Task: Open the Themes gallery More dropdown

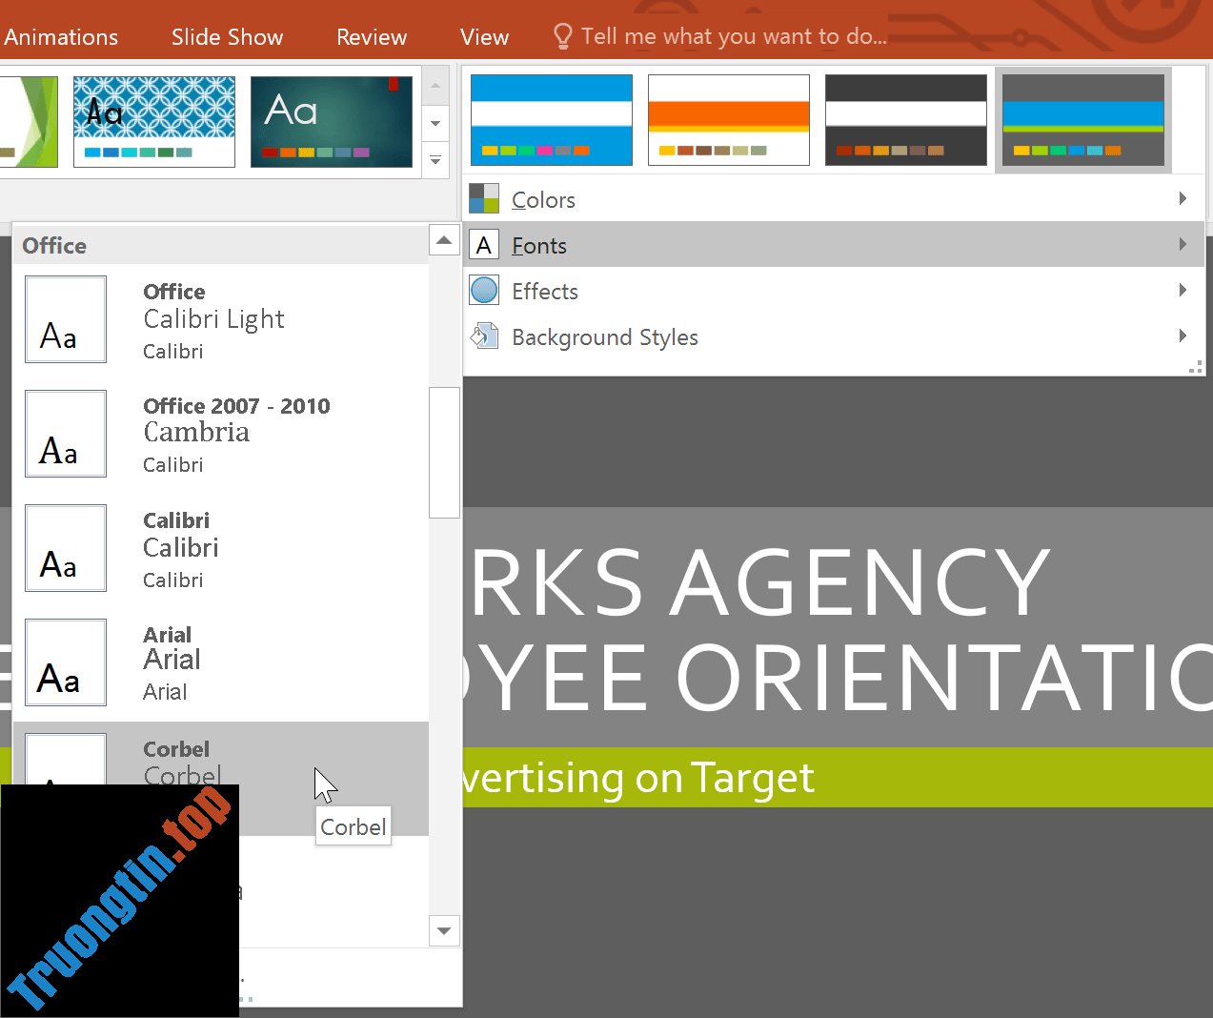Action: coord(435,162)
